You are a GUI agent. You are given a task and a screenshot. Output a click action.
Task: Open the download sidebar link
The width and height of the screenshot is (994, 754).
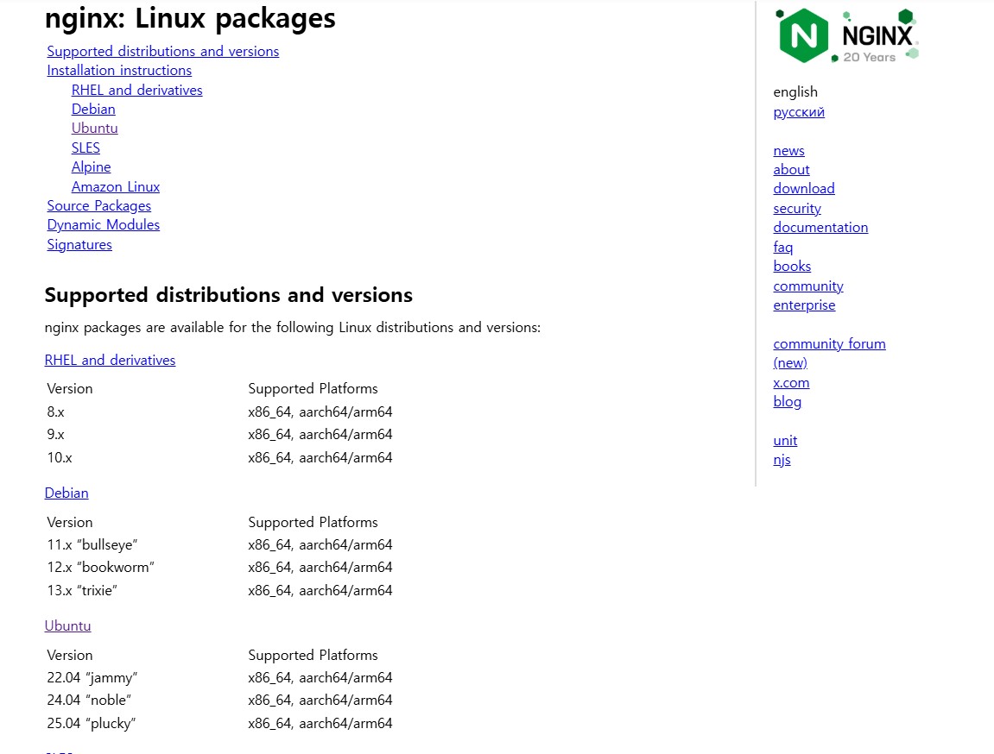(x=804, y=189)
